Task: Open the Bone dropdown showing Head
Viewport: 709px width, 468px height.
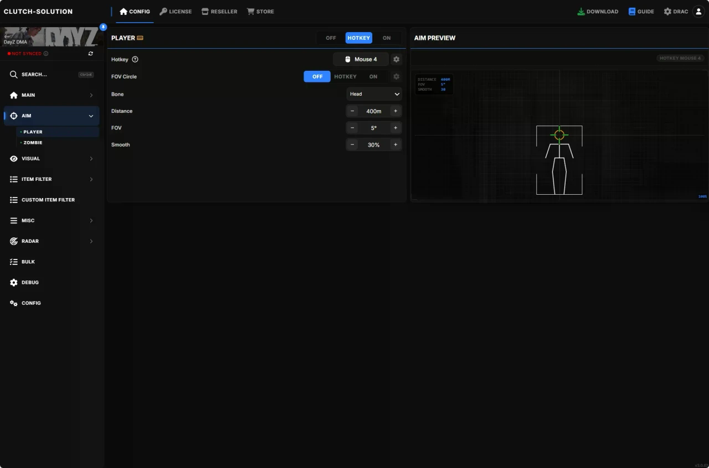Action: [x=374, y=94]
